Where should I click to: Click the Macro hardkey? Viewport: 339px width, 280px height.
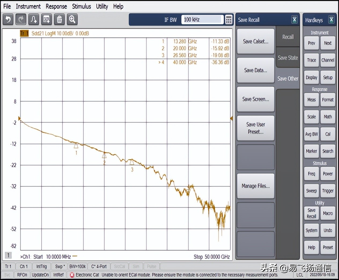coord(328,213)
